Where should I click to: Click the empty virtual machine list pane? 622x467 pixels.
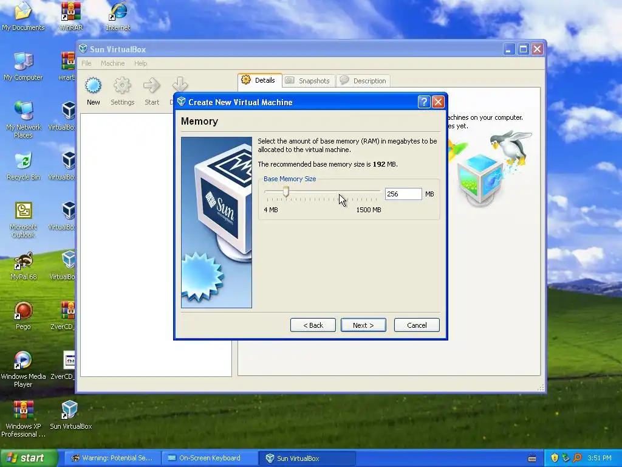156,244
